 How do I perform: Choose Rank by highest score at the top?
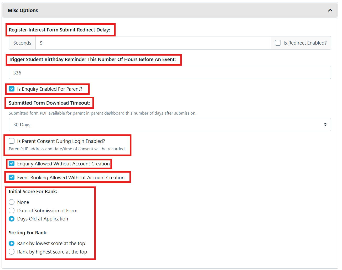12,252
